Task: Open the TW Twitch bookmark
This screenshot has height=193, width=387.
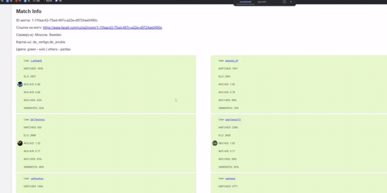Action: pyautogui.click(x=58, y=1)
